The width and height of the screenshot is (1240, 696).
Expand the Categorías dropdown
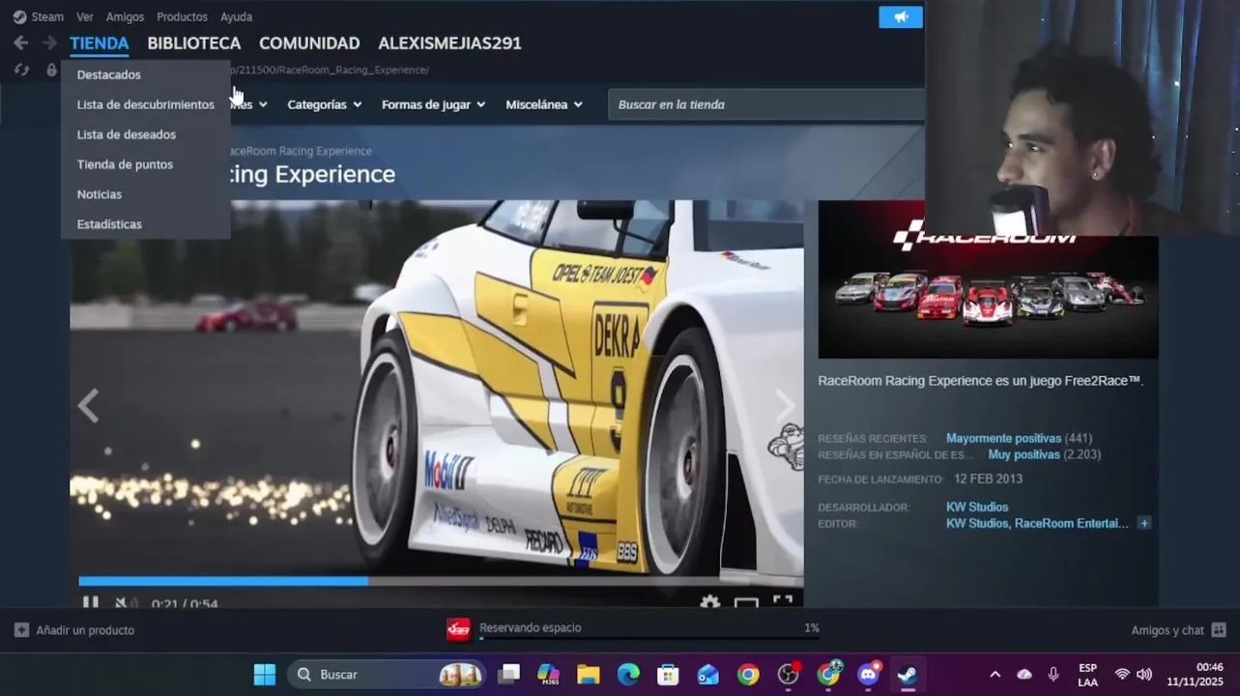325,104
